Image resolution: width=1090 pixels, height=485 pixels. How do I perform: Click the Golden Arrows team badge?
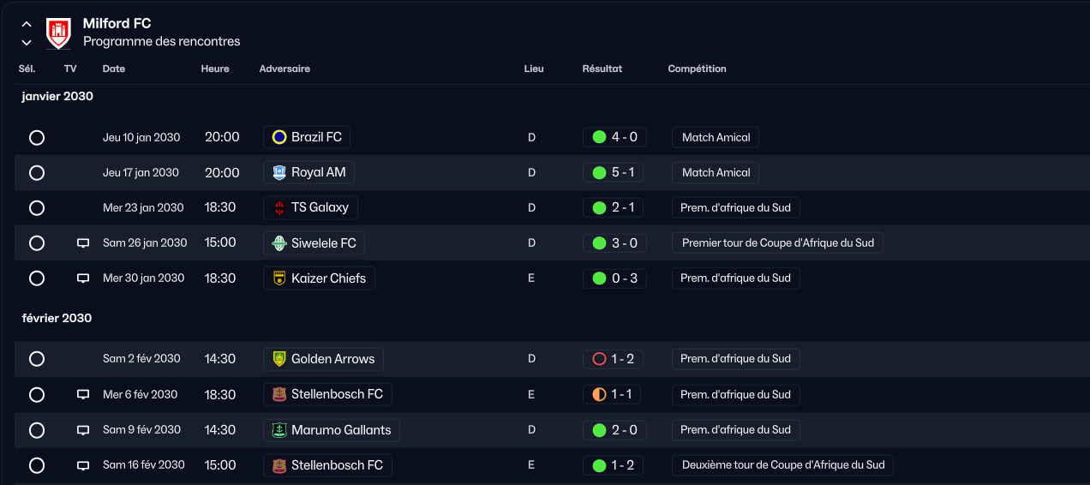pyautogui.click(x=279, y=359)
